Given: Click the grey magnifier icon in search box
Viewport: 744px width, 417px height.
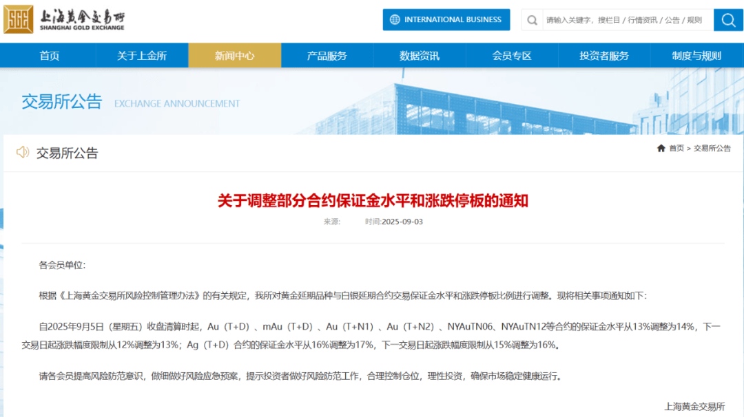Looking at the screenshot, I should click(x=533, y=20).
